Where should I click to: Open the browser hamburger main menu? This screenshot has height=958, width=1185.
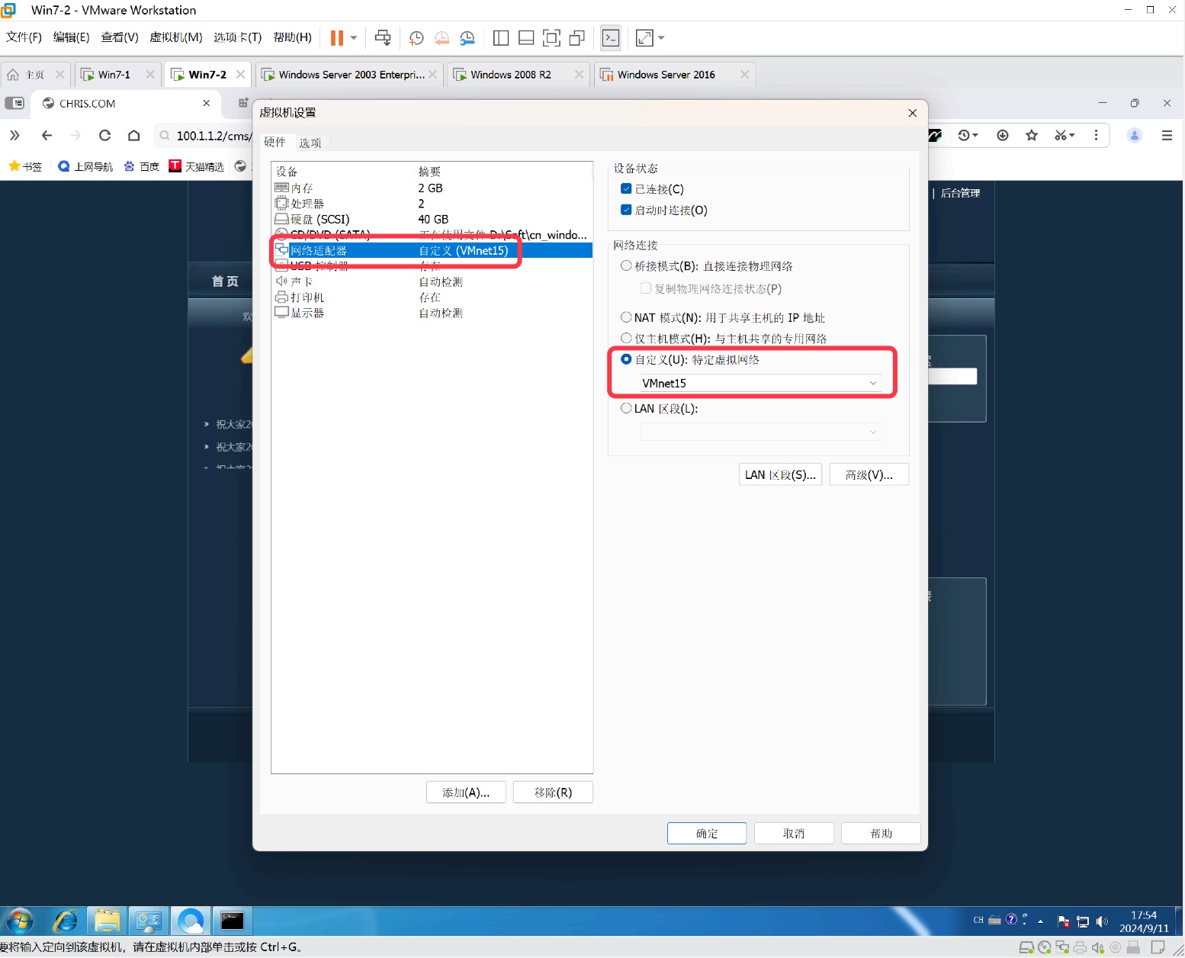point(1167,135)
